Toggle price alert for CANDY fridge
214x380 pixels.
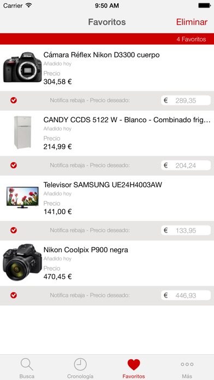pyautogui.click(x=14, y=165)
